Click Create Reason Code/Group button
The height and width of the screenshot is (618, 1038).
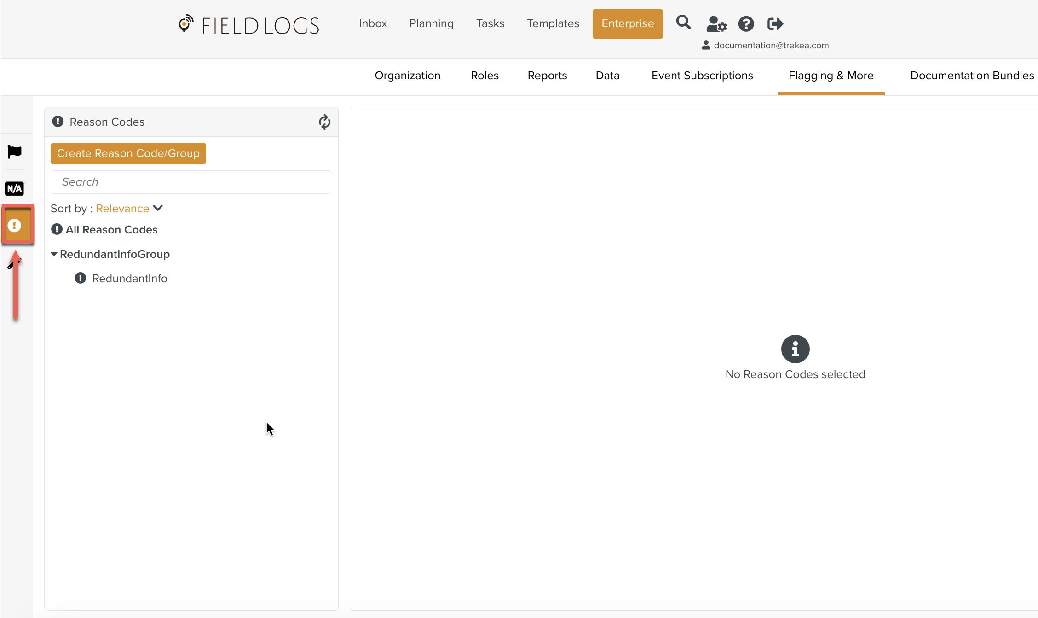[128, 153]
